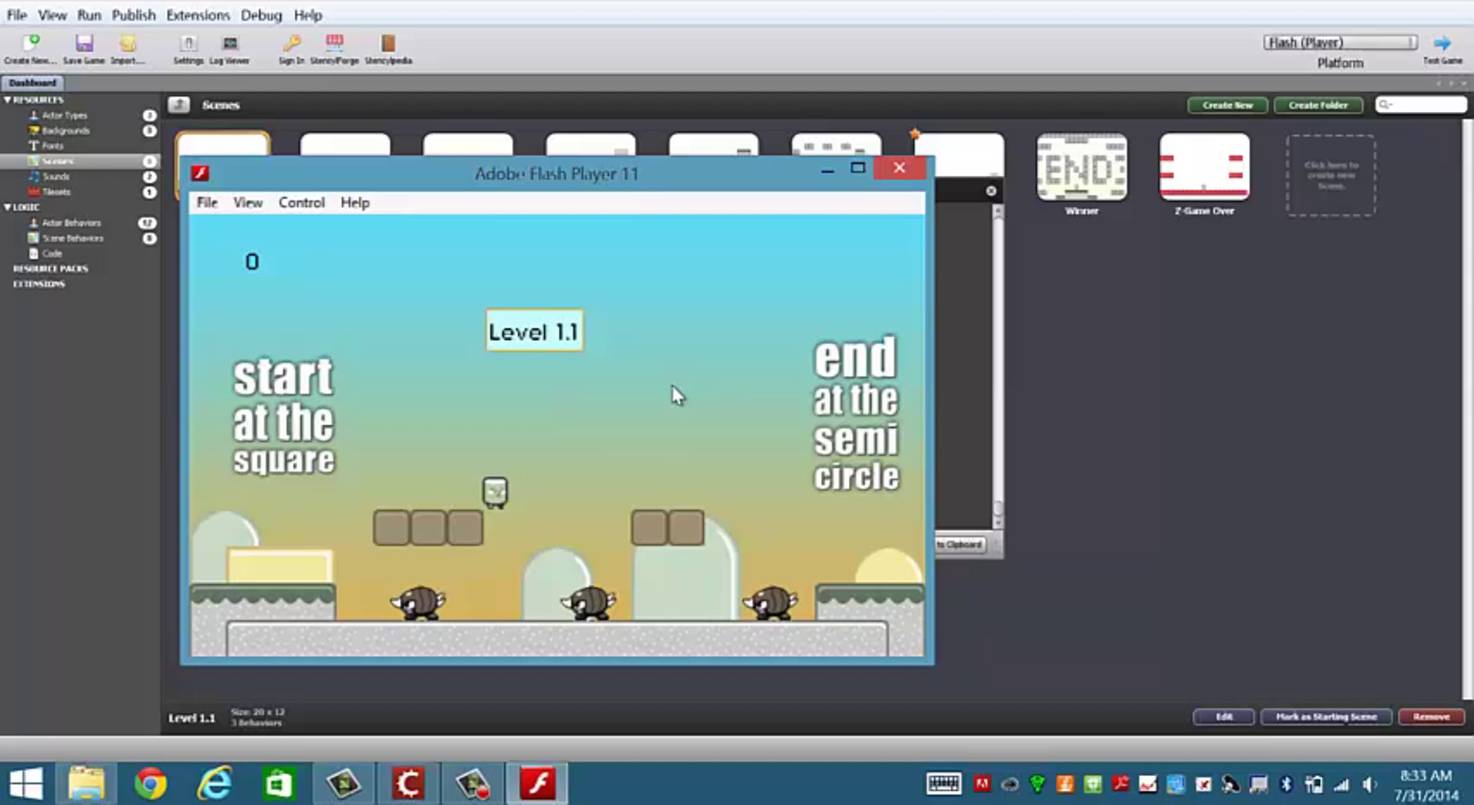Screen dimensions: 1474x805
Task: Open File Explorer from taskbar
Action: click(86, 783)
